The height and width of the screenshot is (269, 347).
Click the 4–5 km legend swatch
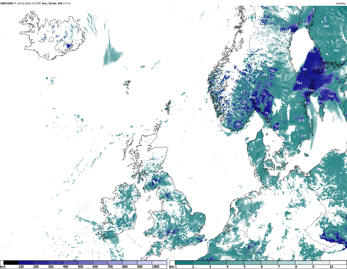(x=235, y=262)
